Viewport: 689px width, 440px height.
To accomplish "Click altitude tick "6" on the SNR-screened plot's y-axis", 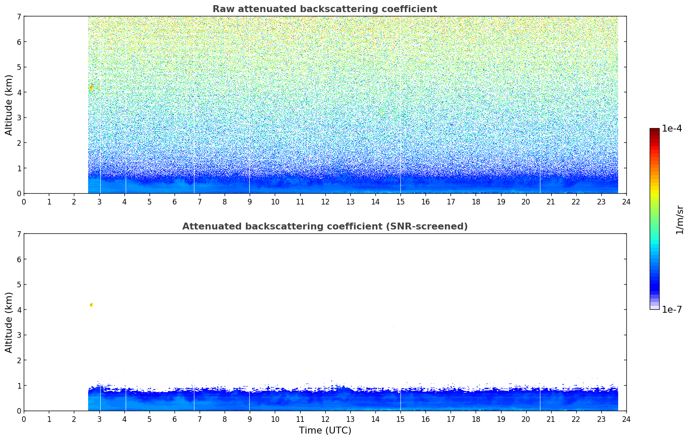I will point(19,259).
